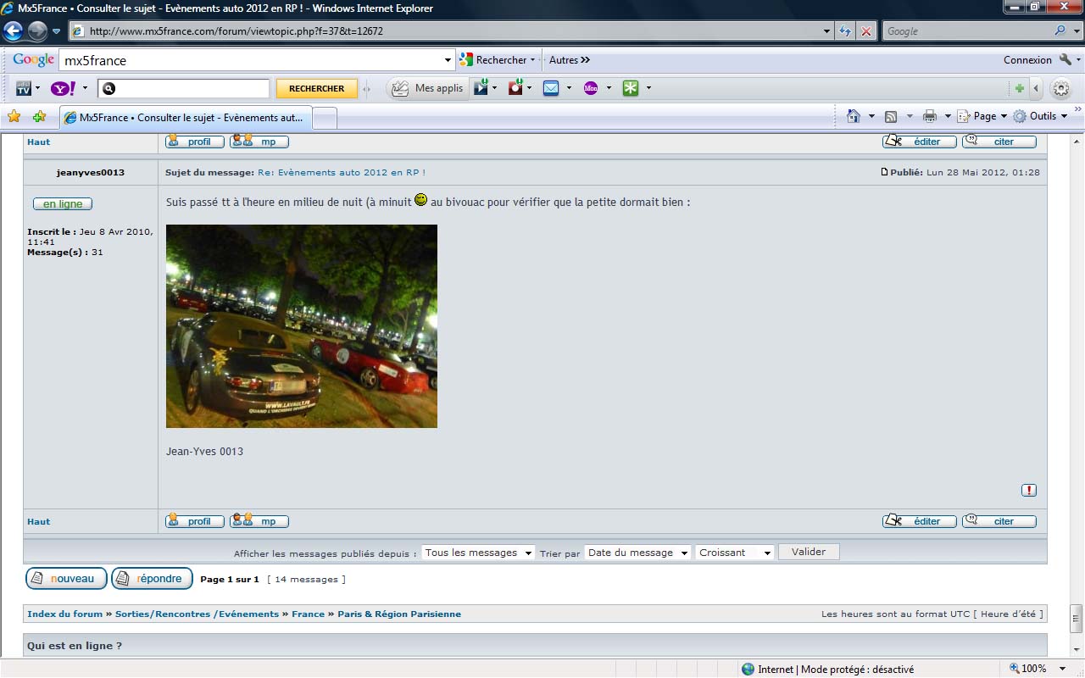1085x678 pixels.
Task: Open the Outils menu dropdown
Action: 1064,116
